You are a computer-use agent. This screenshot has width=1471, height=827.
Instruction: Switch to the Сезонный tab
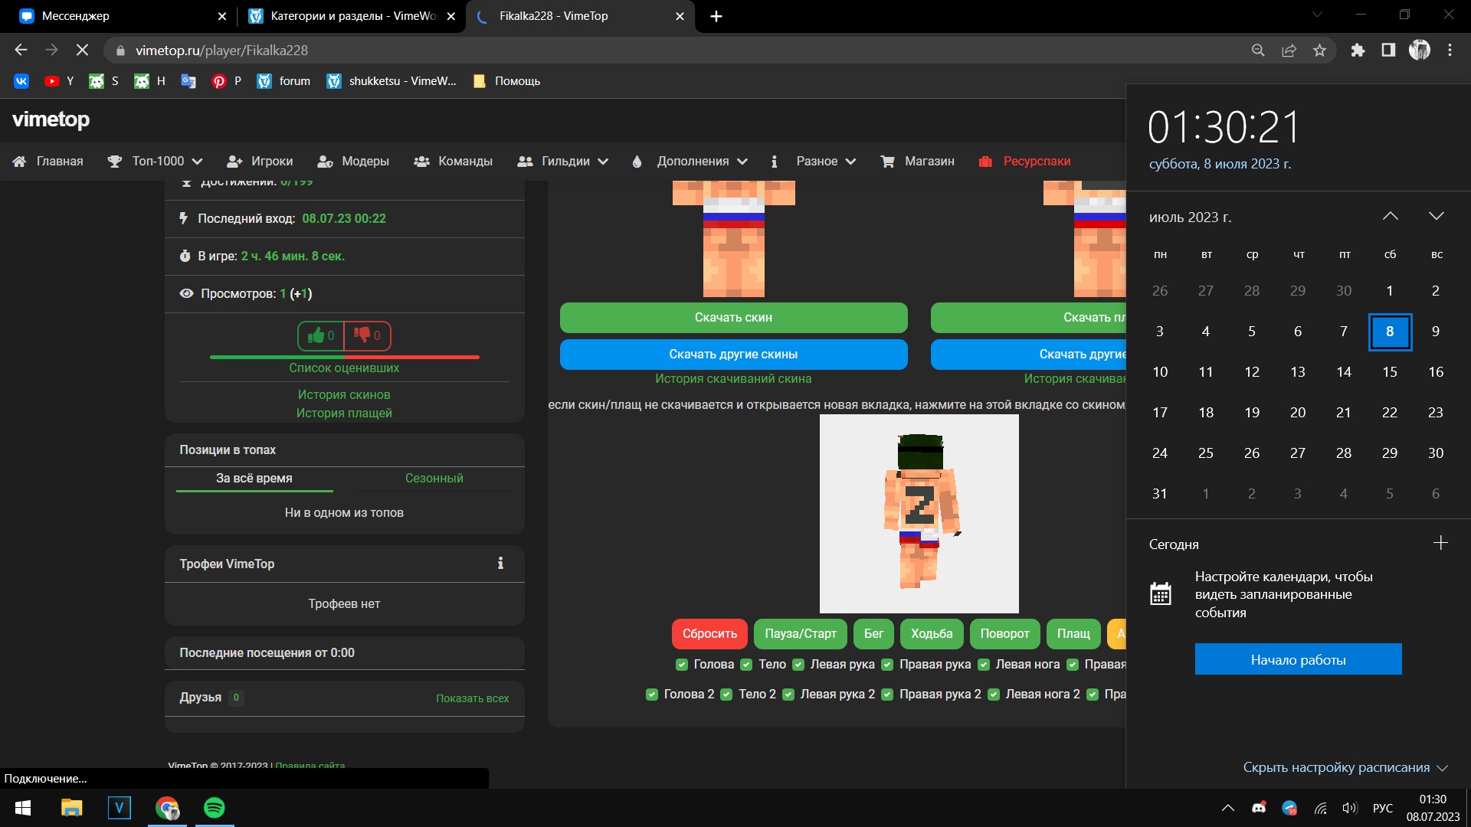point(434,478)
